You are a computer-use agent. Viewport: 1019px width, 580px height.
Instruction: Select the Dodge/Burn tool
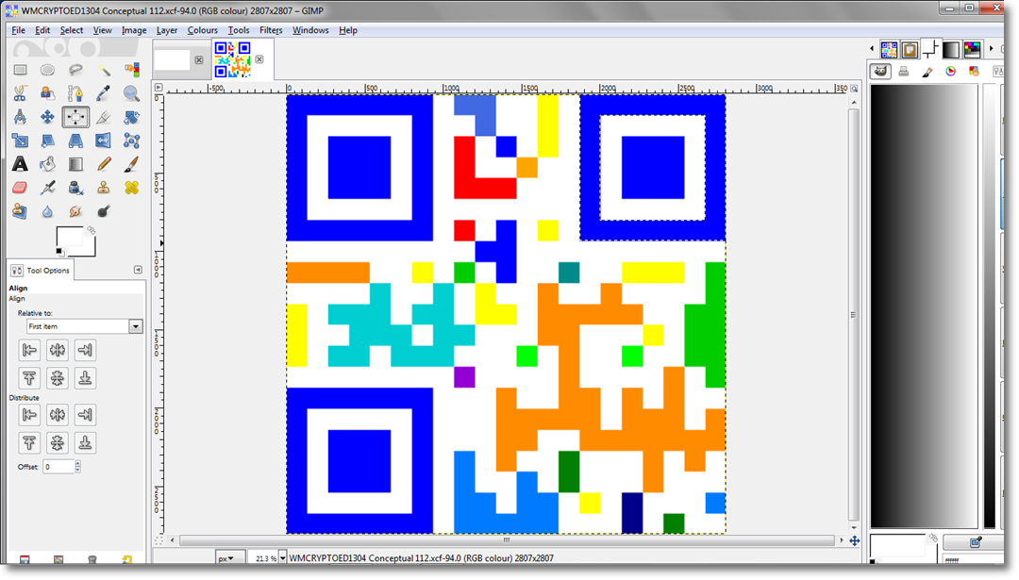pos(104,211)
